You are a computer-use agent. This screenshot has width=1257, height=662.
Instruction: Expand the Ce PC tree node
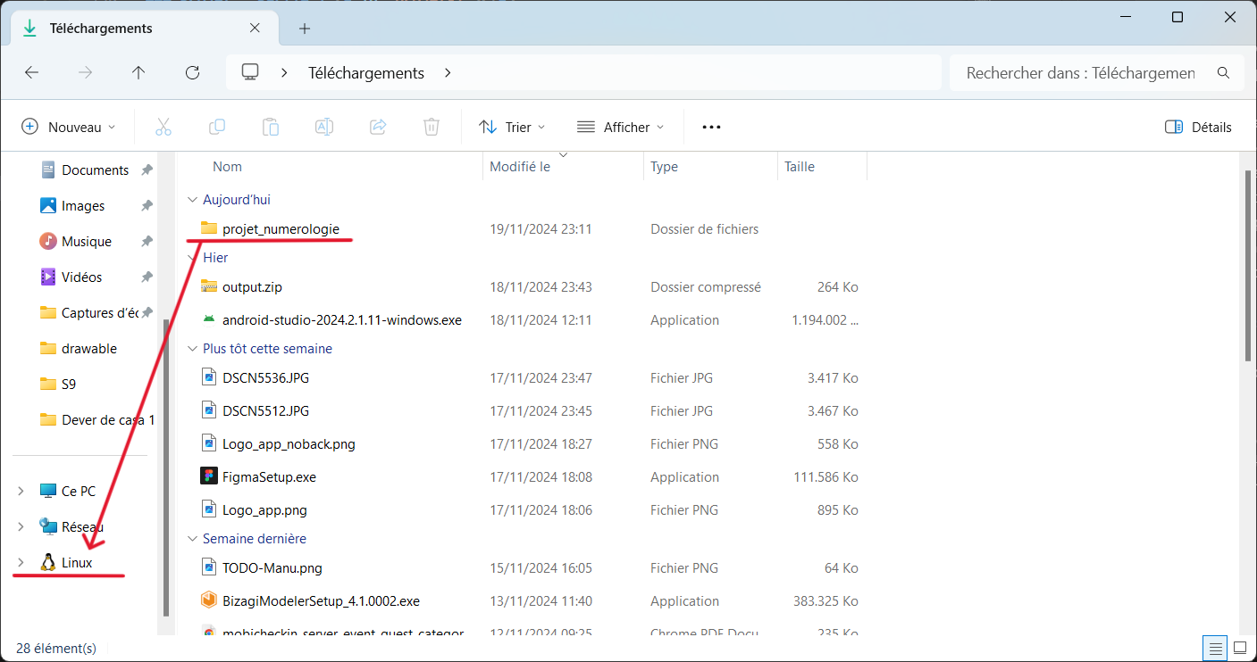pyautogui.click(x=21, y=492)
